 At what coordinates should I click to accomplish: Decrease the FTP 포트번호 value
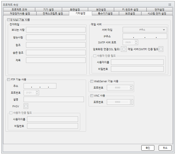[37, 94]
